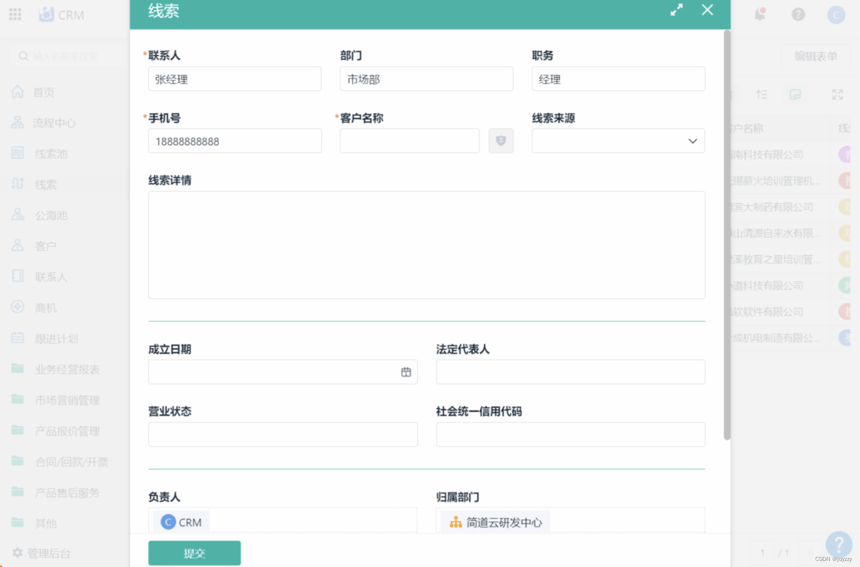
Task: Click the 商机 sidebar icon
Action: point(18,307)
